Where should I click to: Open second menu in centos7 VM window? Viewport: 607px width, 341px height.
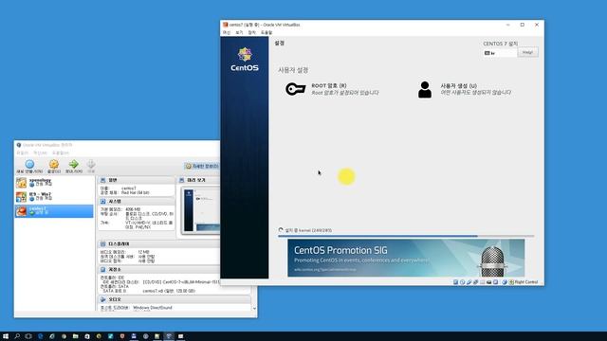(239, 33)
